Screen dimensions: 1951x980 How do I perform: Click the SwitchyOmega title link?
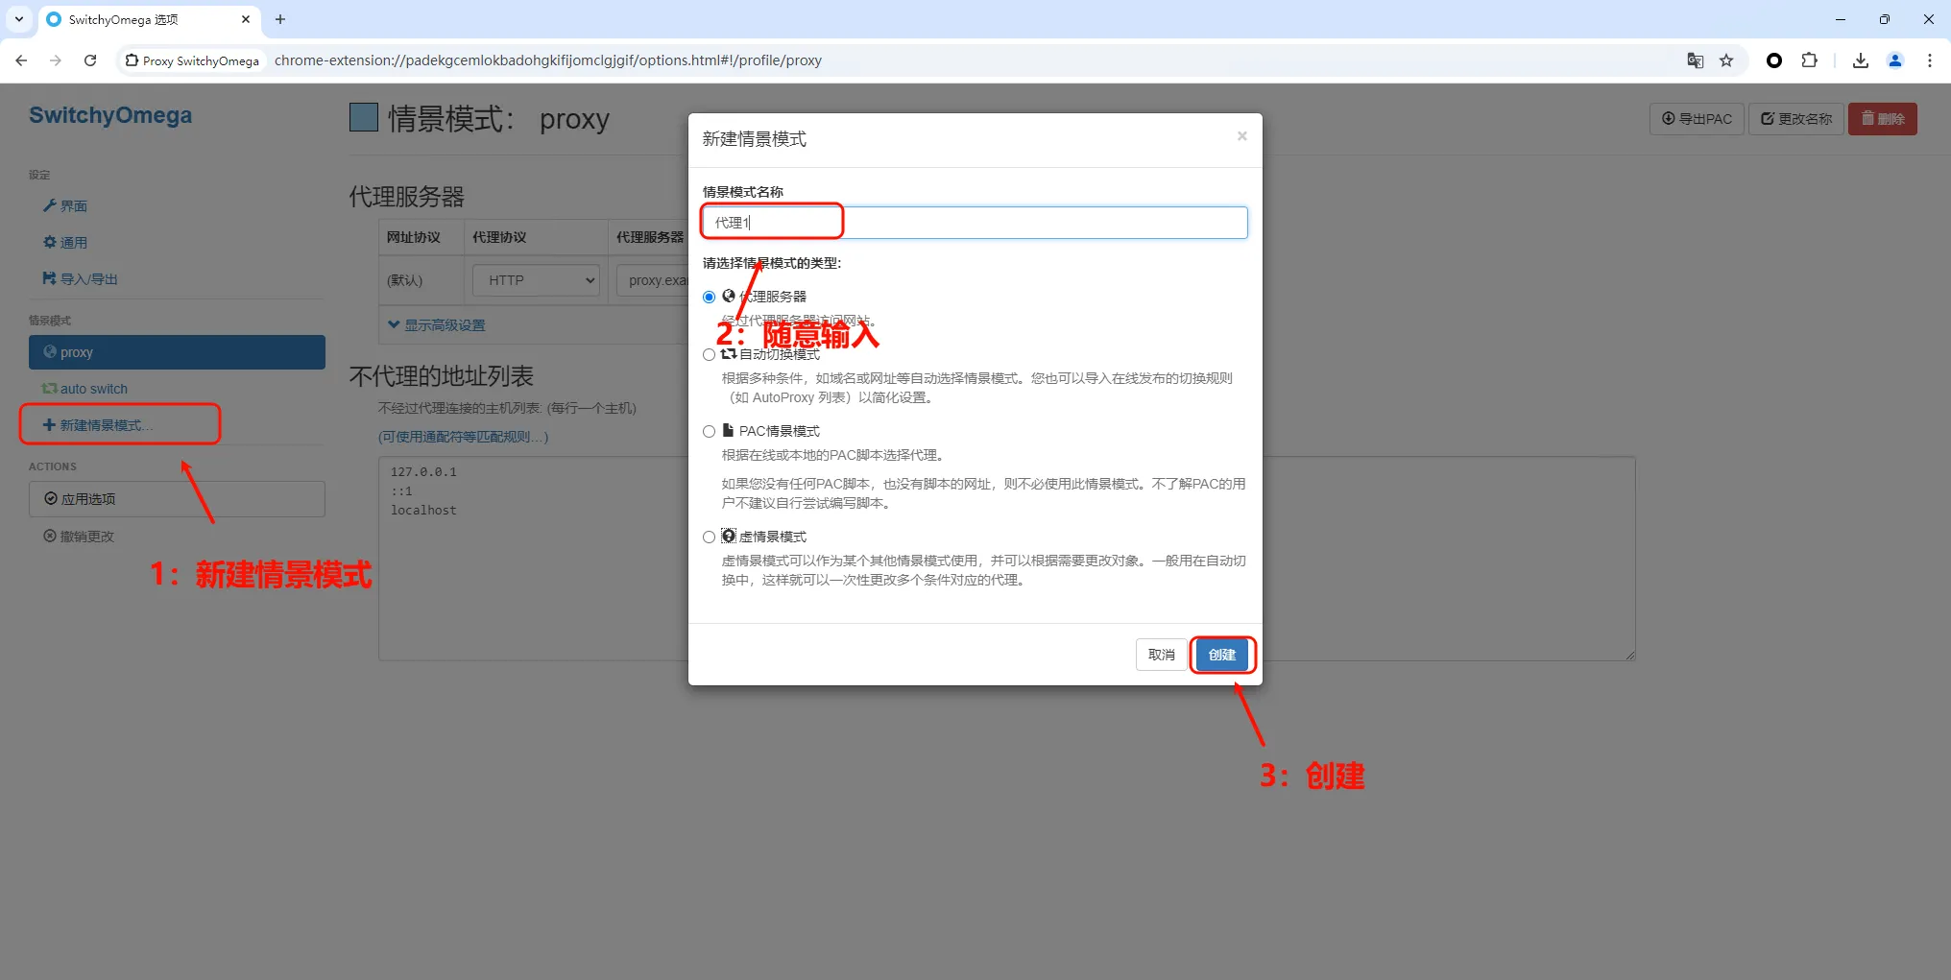[x=110, y=115]
